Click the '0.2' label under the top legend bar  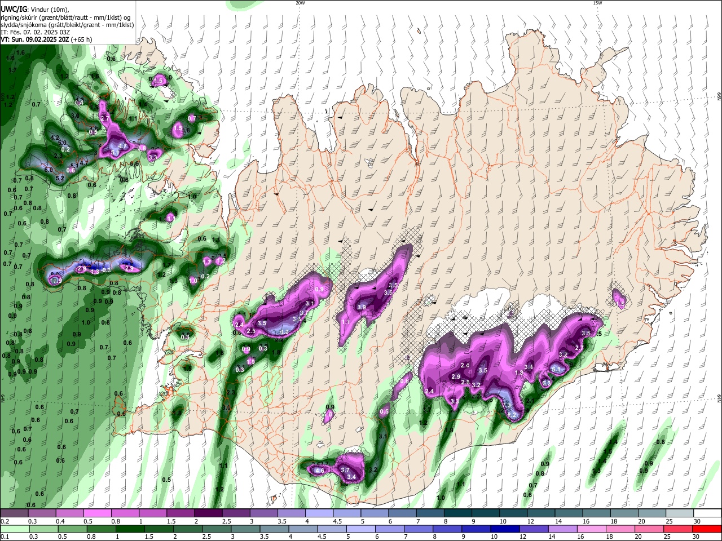pyautogui.click(x=4, y=521)
